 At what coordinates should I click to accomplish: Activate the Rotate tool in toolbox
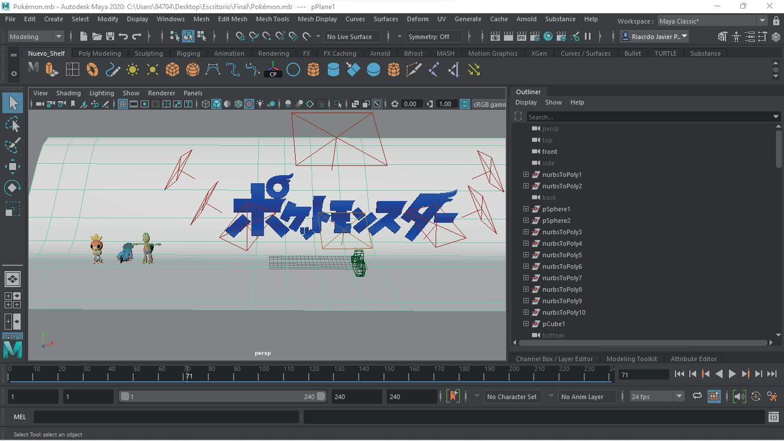pos(13,188)
